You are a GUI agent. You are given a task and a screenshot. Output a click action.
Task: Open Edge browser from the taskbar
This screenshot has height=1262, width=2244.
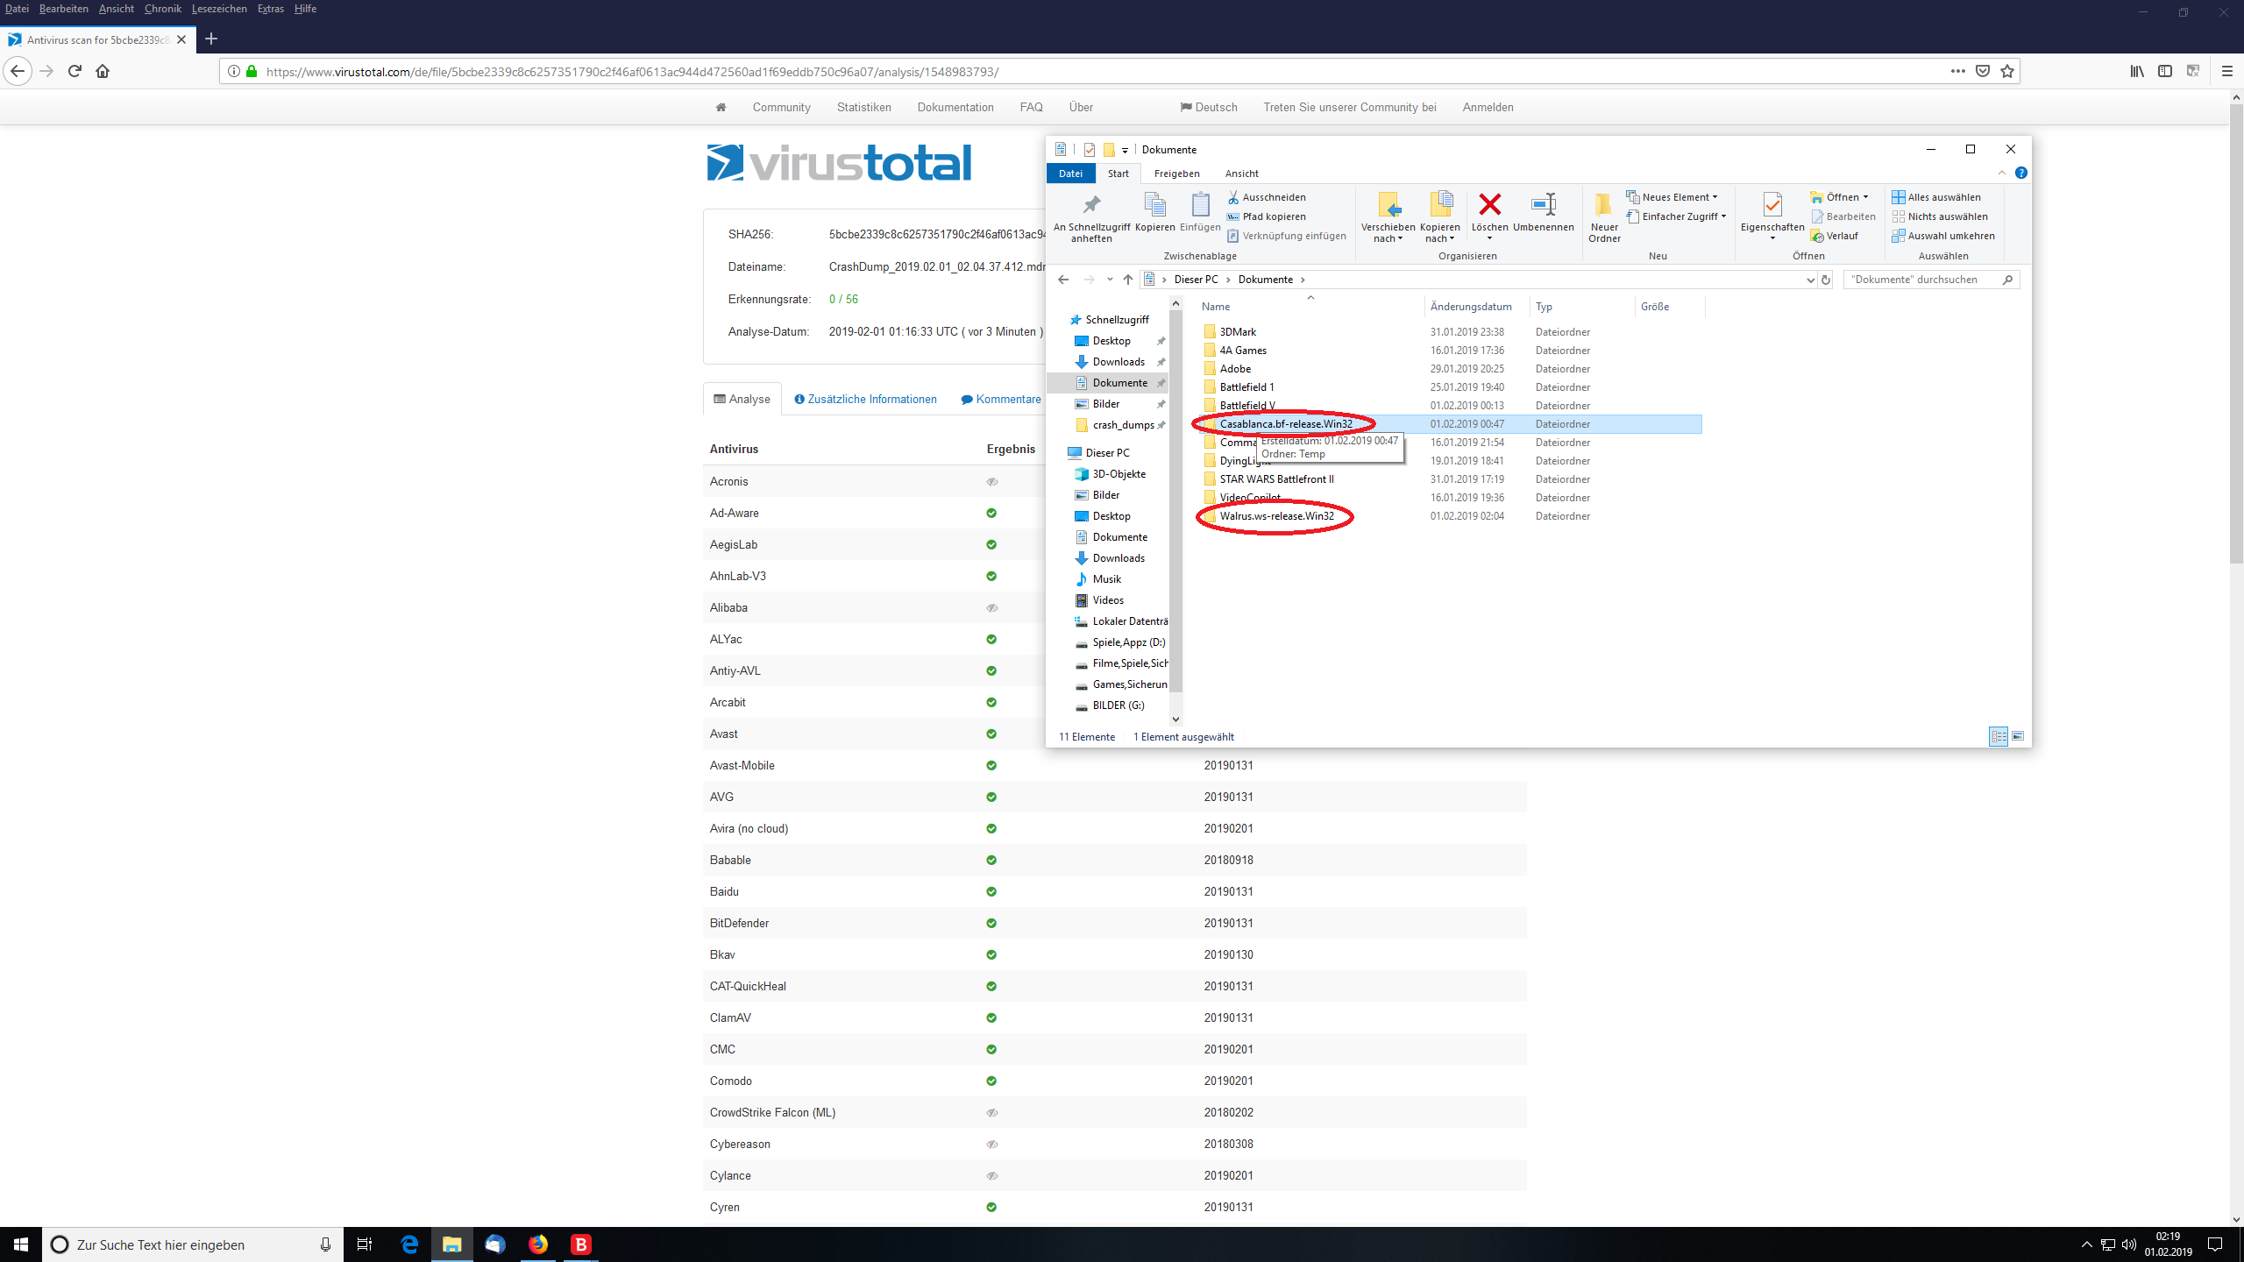pos(409,1244)
